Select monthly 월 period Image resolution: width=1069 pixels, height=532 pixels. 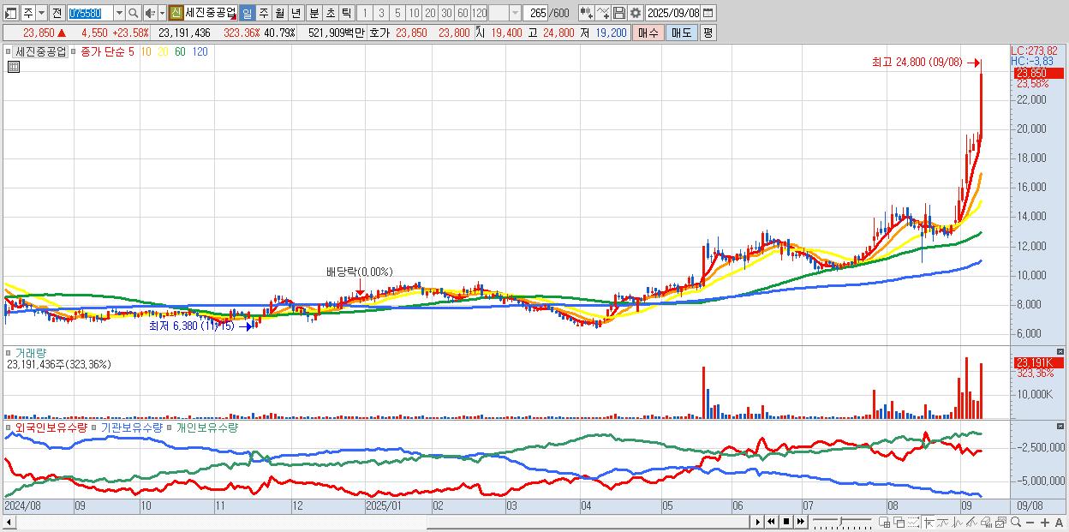tap(279, 13)
